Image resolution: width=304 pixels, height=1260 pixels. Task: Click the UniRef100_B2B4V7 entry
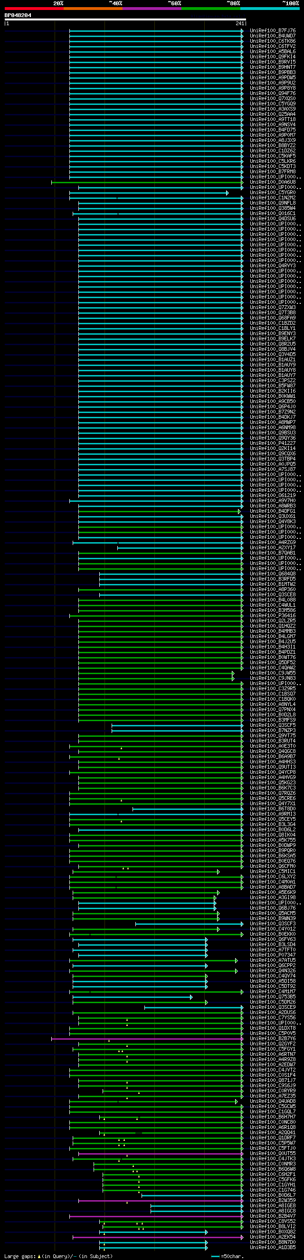pyautogui.click(x=273, y=1216)
